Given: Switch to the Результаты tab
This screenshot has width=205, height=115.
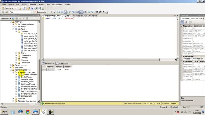Looking at the screenshot, I should tap(48, 63).
